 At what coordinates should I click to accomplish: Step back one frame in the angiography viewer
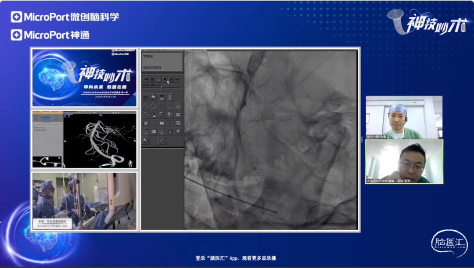(x=152, y=79)
